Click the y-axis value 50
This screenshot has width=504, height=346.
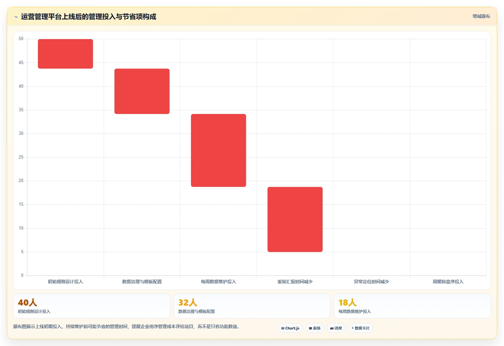(21, 39)
